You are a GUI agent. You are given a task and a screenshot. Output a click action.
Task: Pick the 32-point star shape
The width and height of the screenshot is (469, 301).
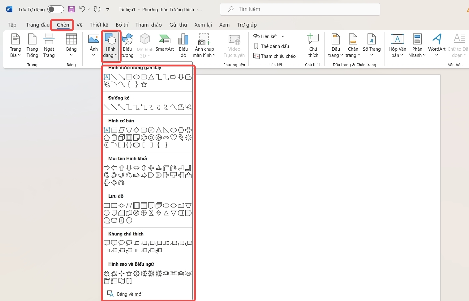(159, 273)
